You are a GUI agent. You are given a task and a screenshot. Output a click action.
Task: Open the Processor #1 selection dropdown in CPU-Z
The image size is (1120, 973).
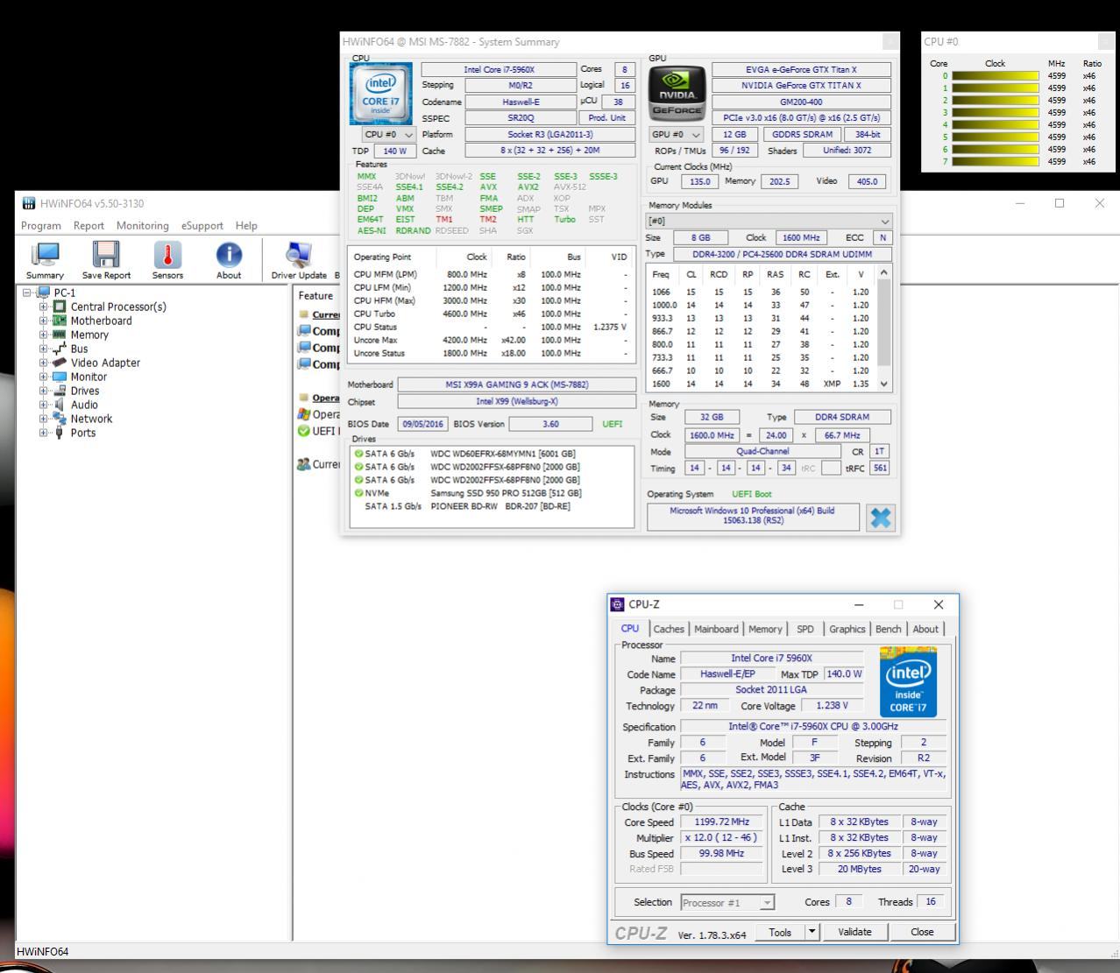tap(727, 902)
